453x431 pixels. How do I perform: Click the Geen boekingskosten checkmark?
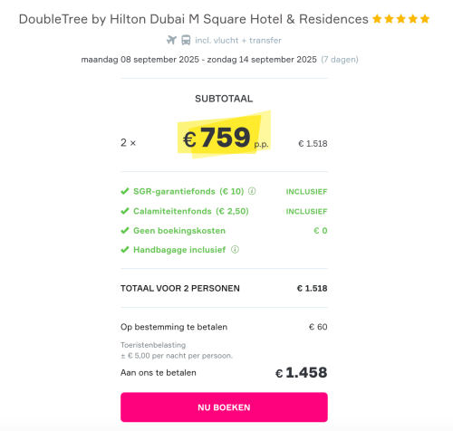point(125,231)
